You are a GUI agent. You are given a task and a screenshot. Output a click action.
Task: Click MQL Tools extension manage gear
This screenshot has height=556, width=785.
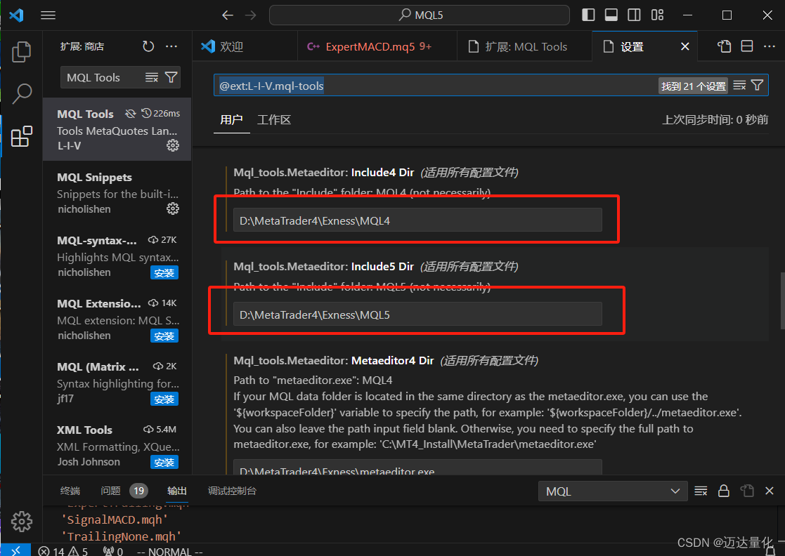(x=173, y=145)
